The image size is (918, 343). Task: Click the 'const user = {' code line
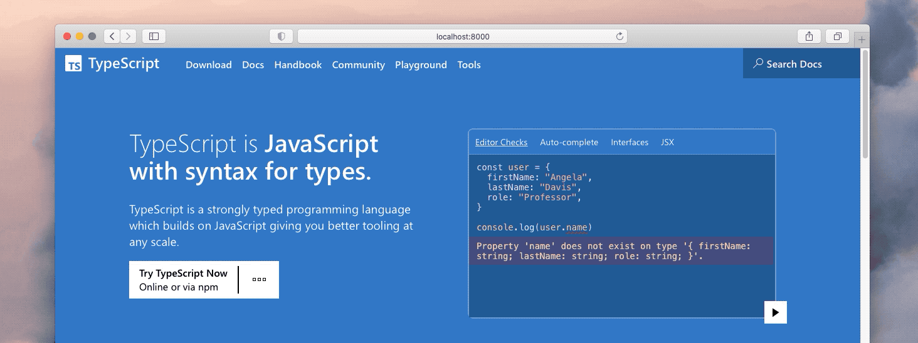(x=513, y=167)
